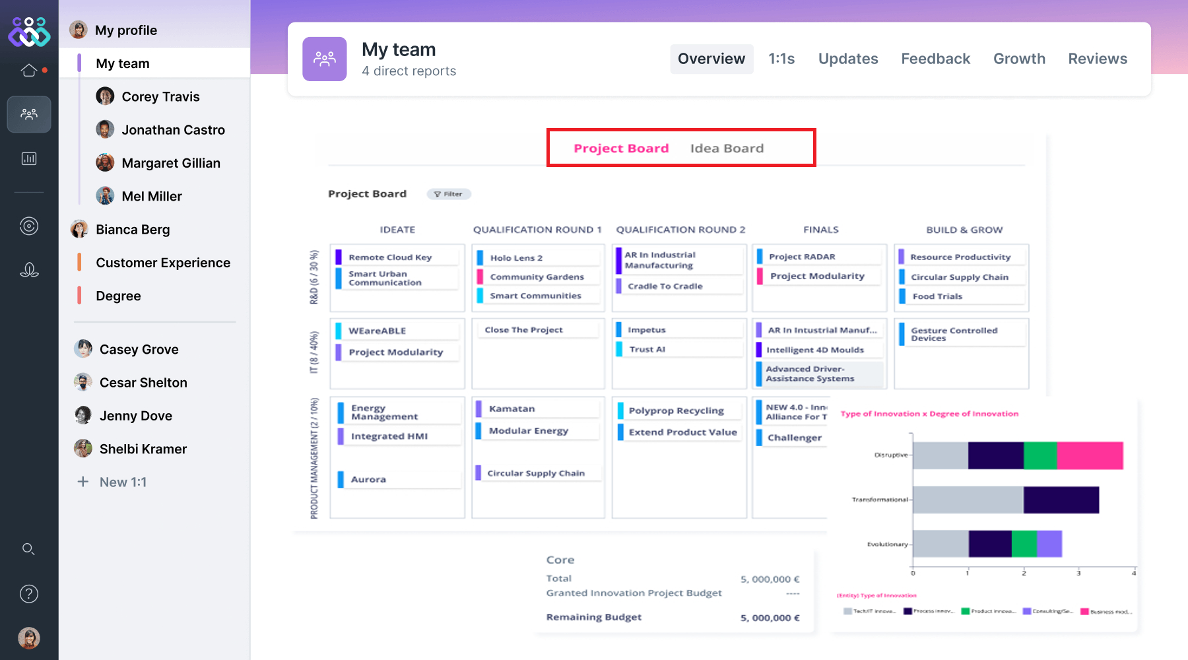
Task: Open the lotus growth icon in sidebar
Action: [x=29, y=270]
